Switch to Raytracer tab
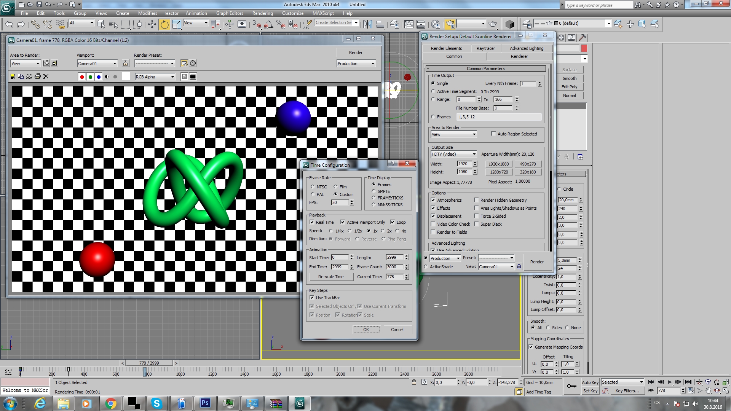731x411 pixels. [485, 48]
